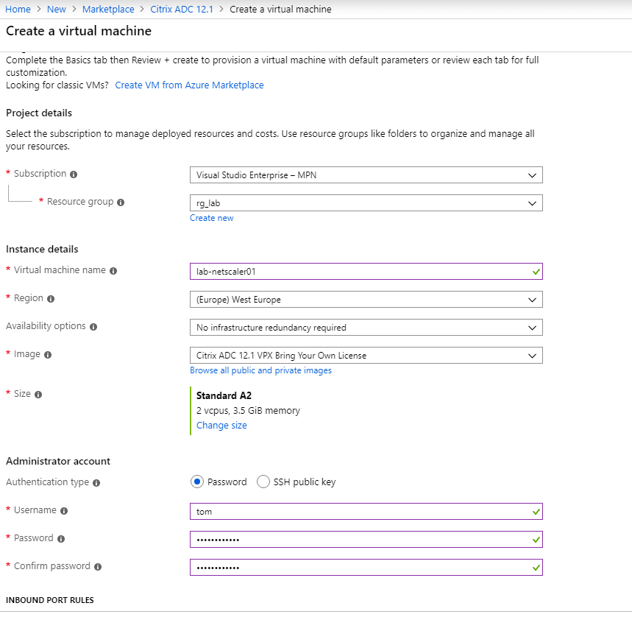Image resolution: width=632 pixels, height=617 pixels.
Task: Click the Instance details heading
Action: click(x=42, y=249)
